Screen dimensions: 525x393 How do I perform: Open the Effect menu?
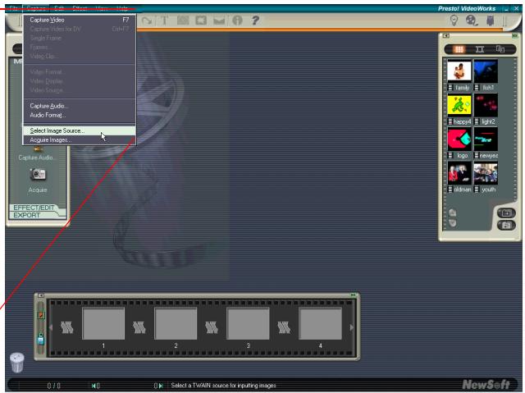tap(80, 8)
